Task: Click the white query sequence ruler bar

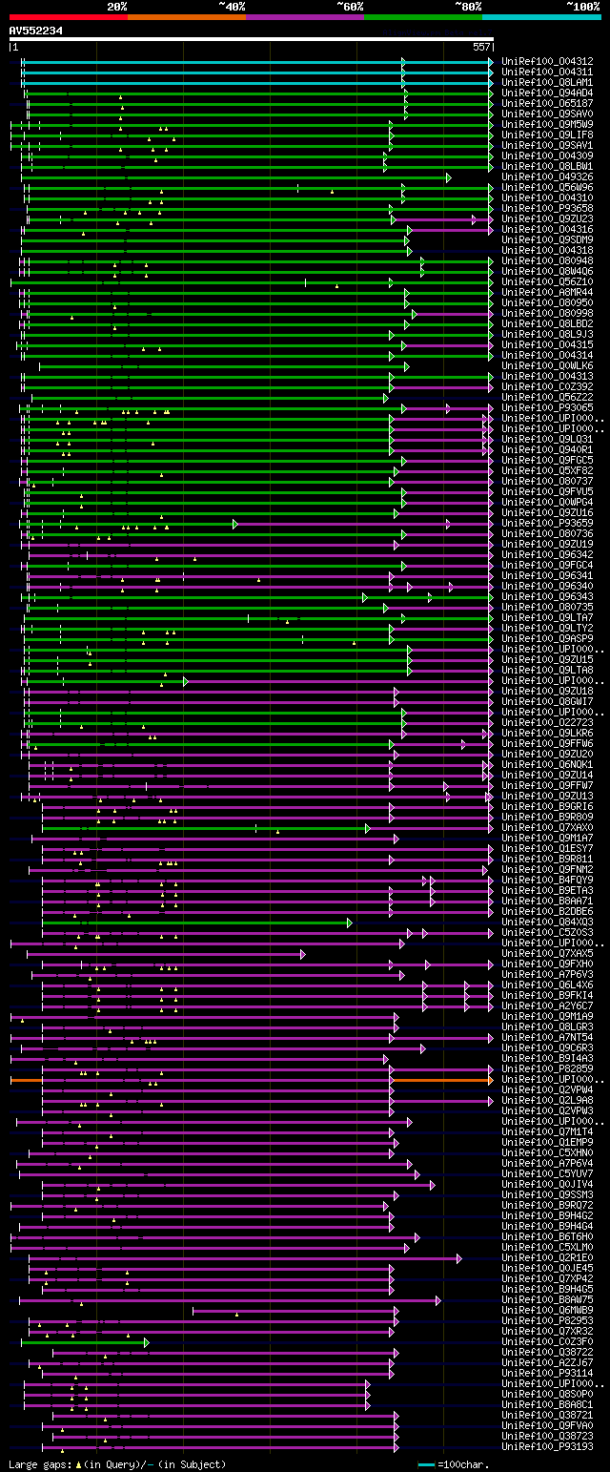Action: click(x=251, y=39)
